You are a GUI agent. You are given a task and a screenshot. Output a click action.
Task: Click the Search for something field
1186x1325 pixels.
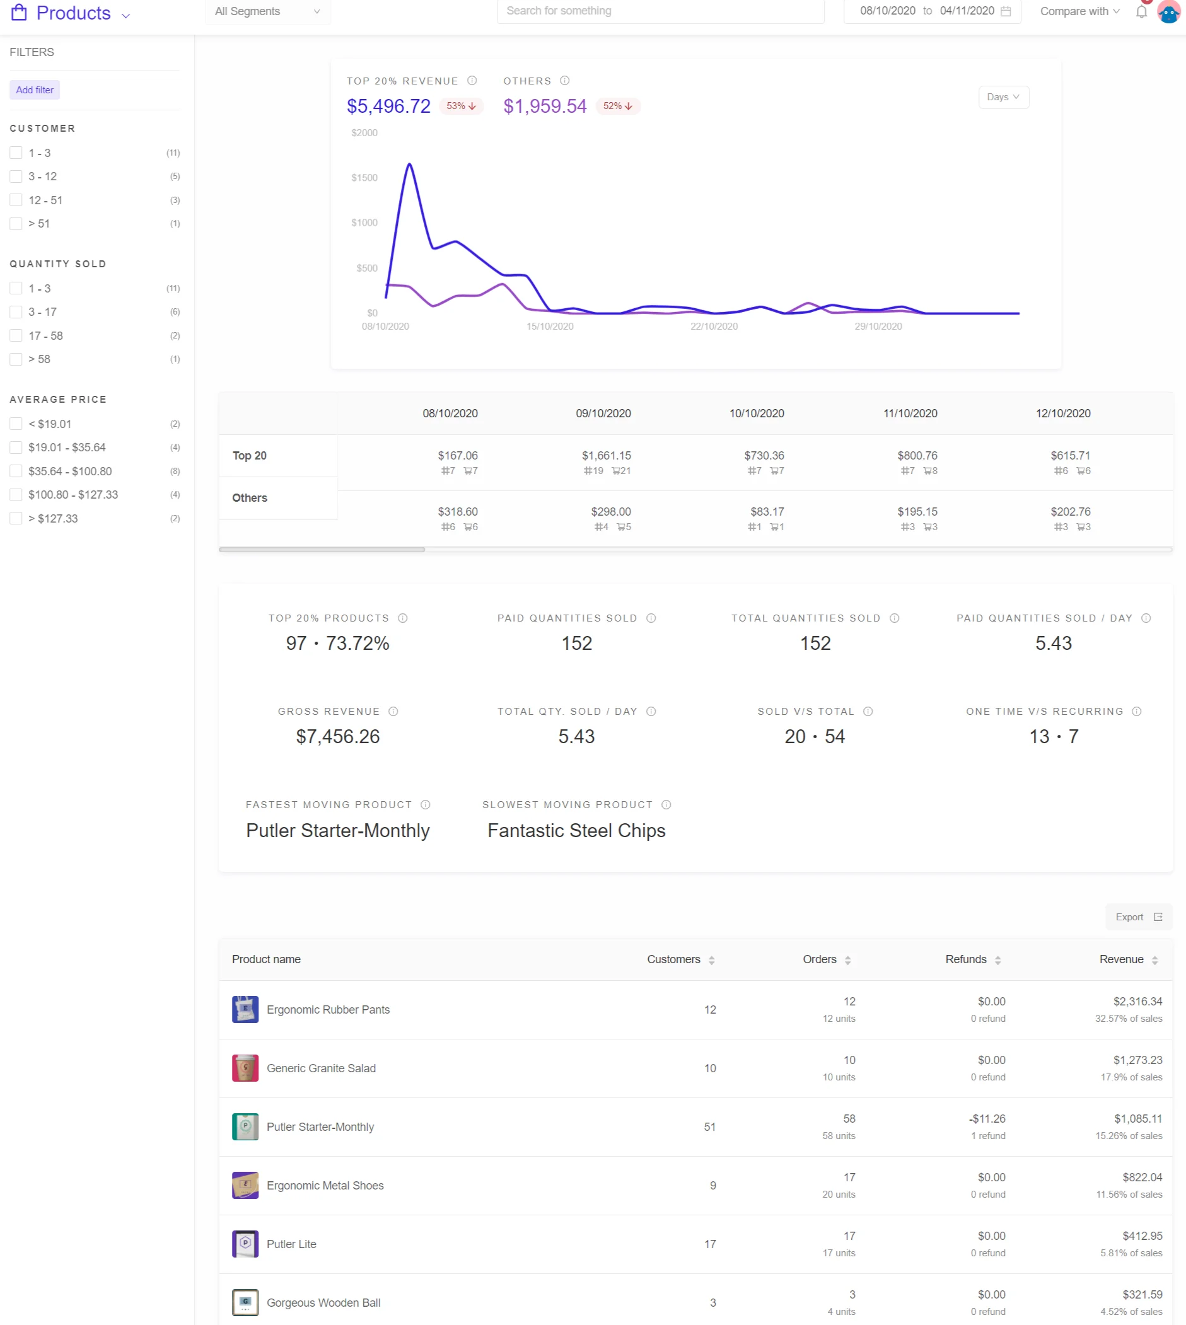[660, 11]
